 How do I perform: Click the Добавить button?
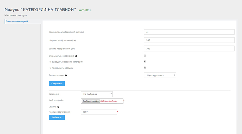point(57,117)
